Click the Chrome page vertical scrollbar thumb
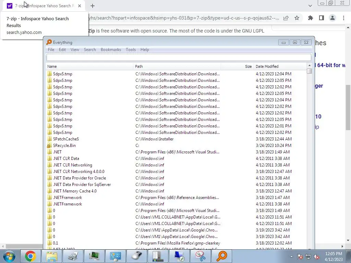351x263 pixels. coord(348,107)
